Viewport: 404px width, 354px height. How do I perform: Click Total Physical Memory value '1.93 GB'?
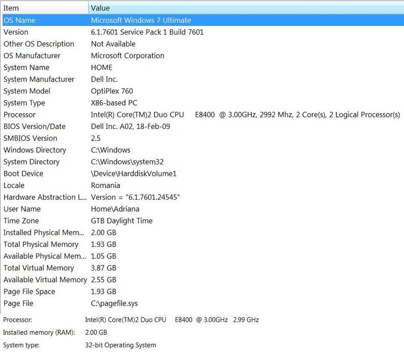click(103, 244)
